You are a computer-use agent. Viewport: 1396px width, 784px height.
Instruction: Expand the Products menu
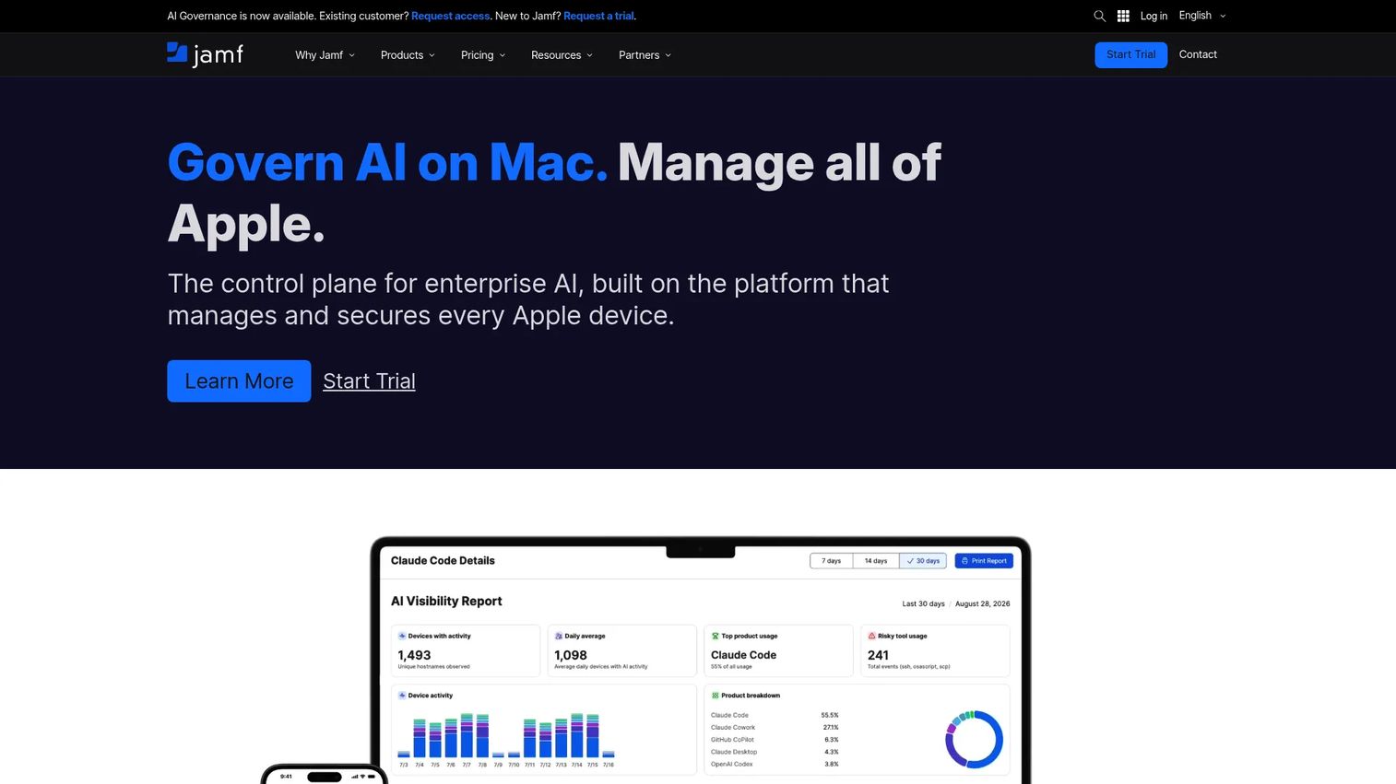coord(408,55)
